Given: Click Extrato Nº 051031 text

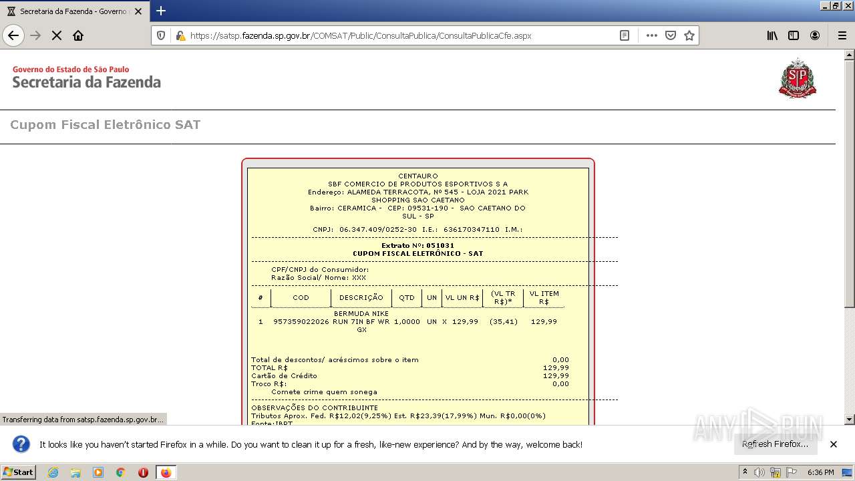Looking at the screenshot, I should point(417,245).
